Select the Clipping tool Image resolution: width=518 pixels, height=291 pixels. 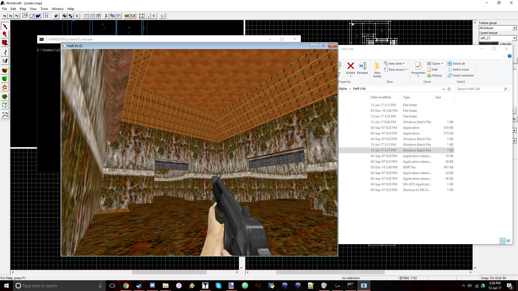click(5, 97)
